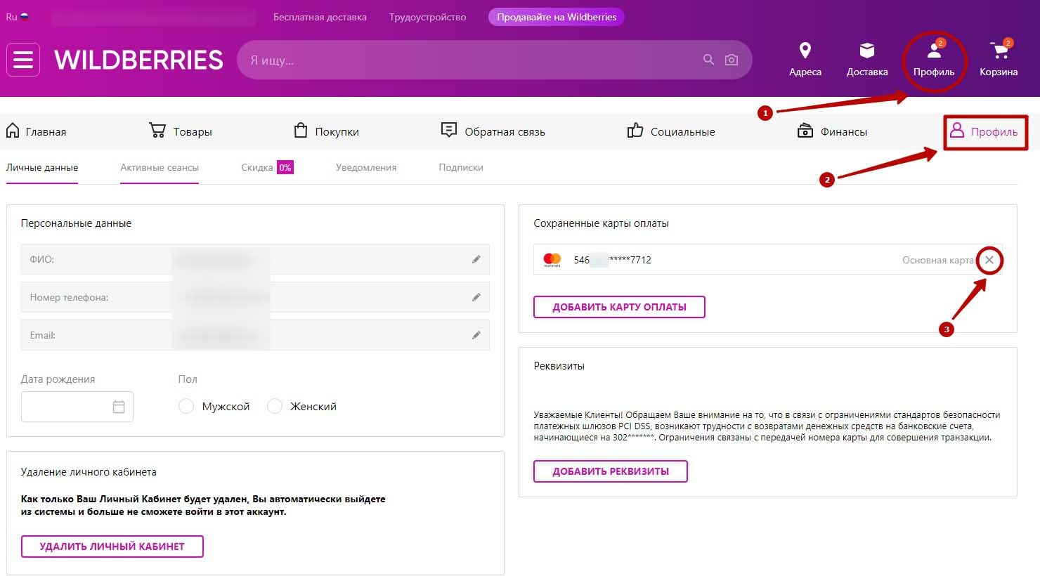This screenshot has height=576, width=1040.
Task: Remove the saved Mastercard card
Action: click(989, 260)
